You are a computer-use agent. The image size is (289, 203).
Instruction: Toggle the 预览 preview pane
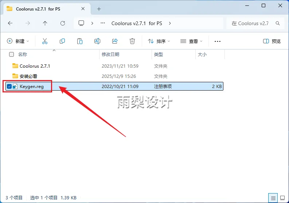tap(272, 41)
